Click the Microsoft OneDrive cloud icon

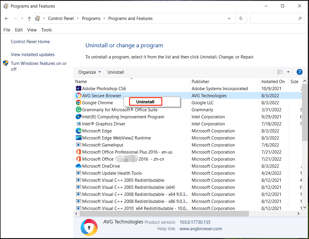coord(78,166)
